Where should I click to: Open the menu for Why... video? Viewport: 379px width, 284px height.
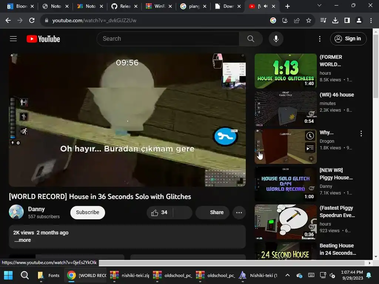(361, 133)
